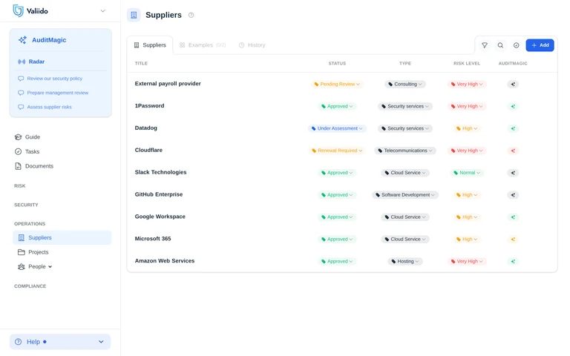Open the GitHub Enterprise supplier row

tap(159, 194)
